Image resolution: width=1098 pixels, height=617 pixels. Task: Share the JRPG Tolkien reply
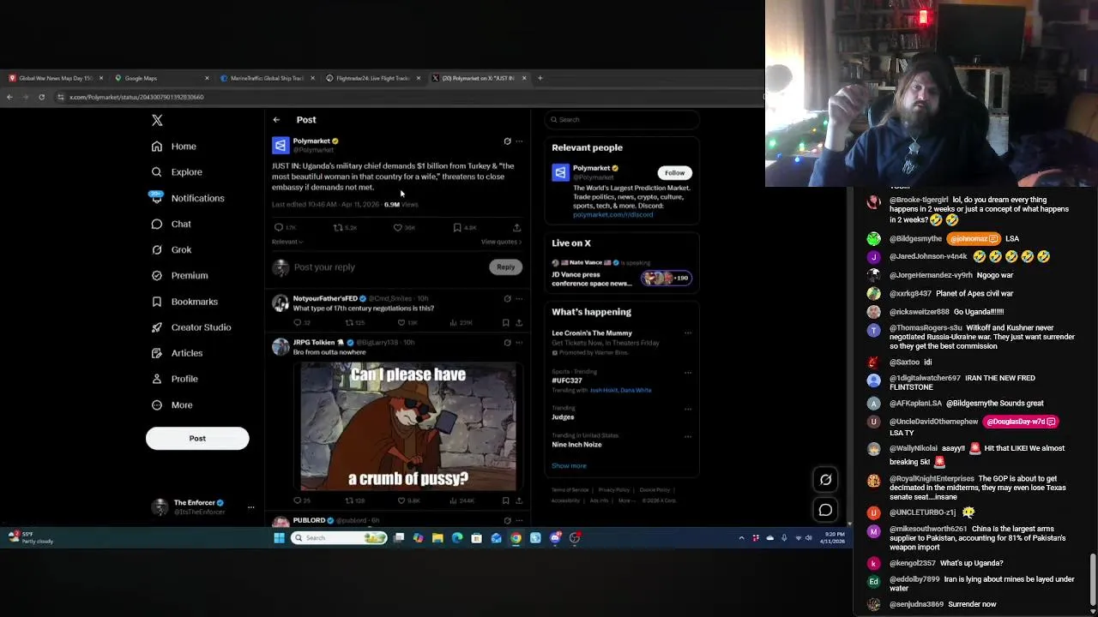tap(518, 500)
